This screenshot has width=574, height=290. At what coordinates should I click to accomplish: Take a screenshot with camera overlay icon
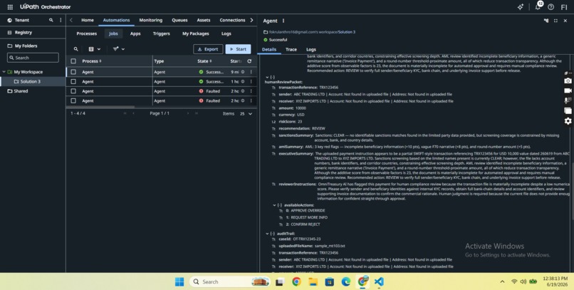(568, 81)
